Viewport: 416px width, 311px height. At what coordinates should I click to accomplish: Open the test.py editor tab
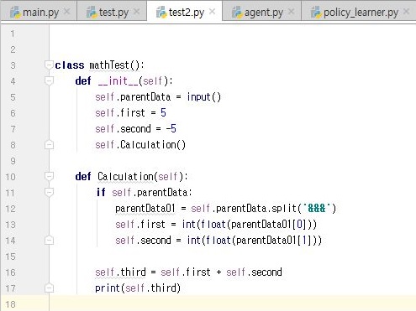click(112, 12)
